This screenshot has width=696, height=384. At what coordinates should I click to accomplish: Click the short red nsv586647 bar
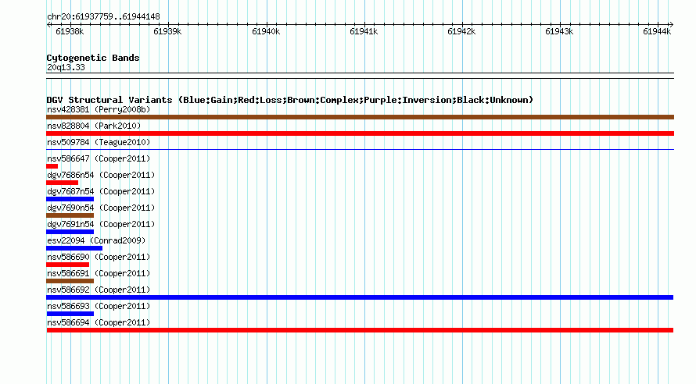point(52,166)
